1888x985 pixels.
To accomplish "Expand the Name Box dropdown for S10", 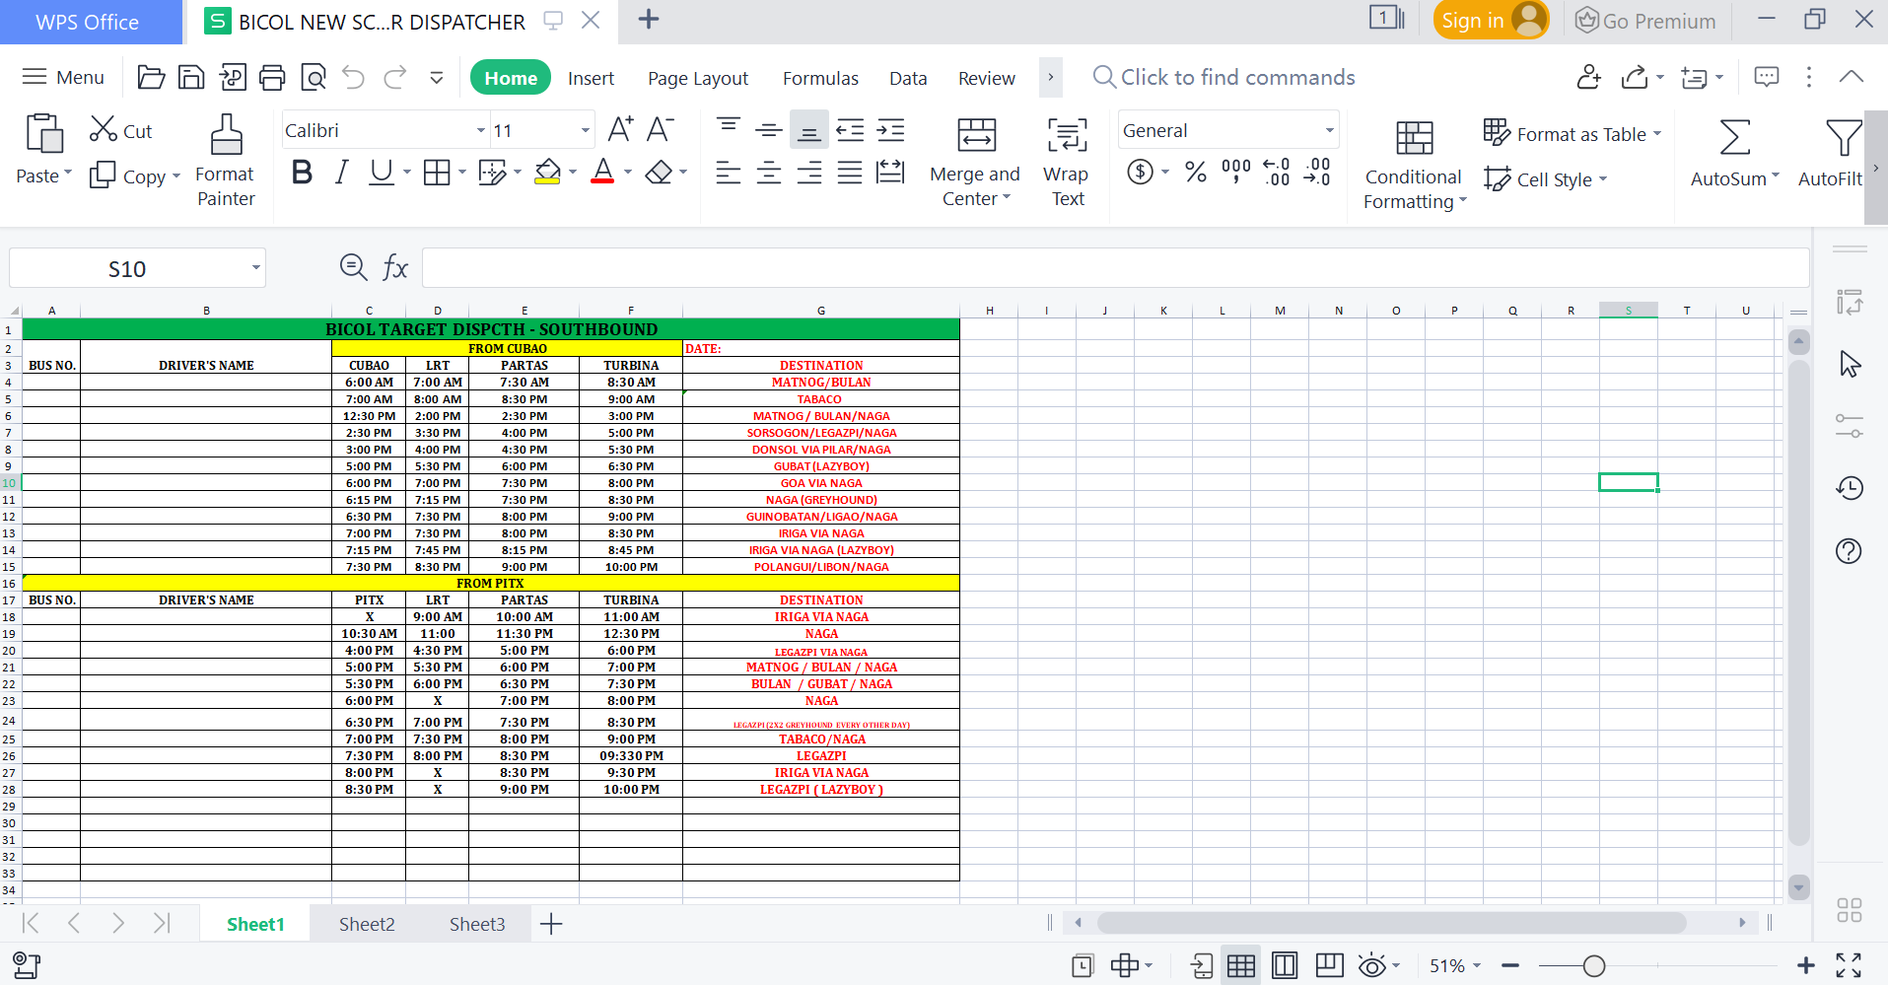I will coord(255,268).
